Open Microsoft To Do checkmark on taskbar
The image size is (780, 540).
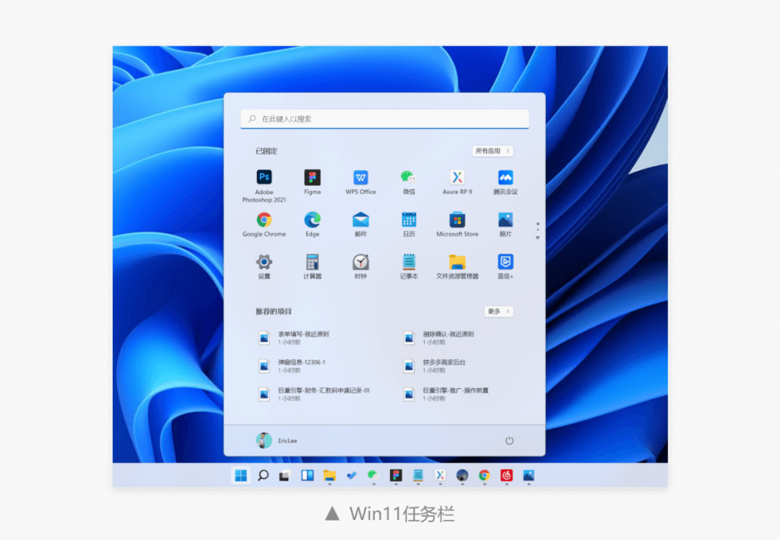click(352, 475)
